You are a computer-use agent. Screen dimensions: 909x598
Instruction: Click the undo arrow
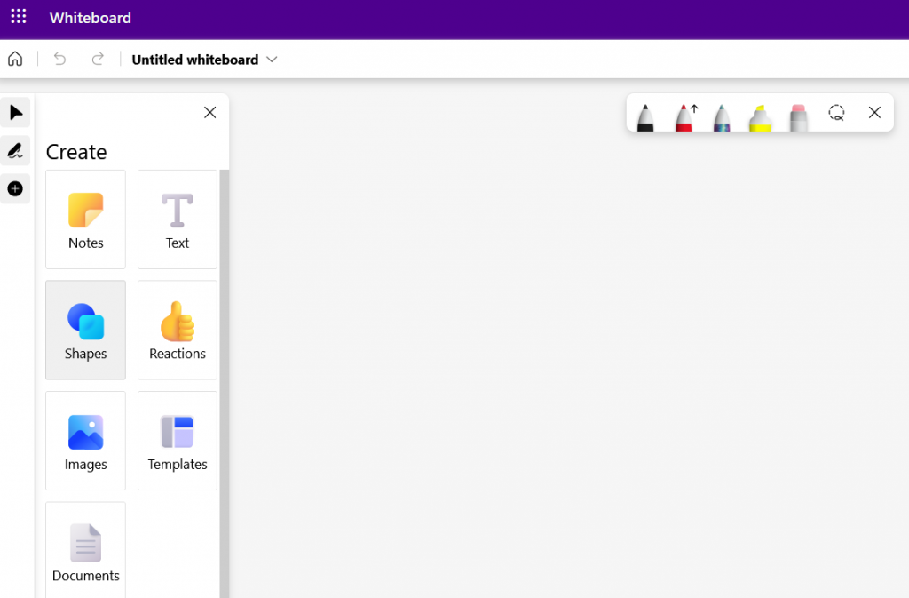59,60
